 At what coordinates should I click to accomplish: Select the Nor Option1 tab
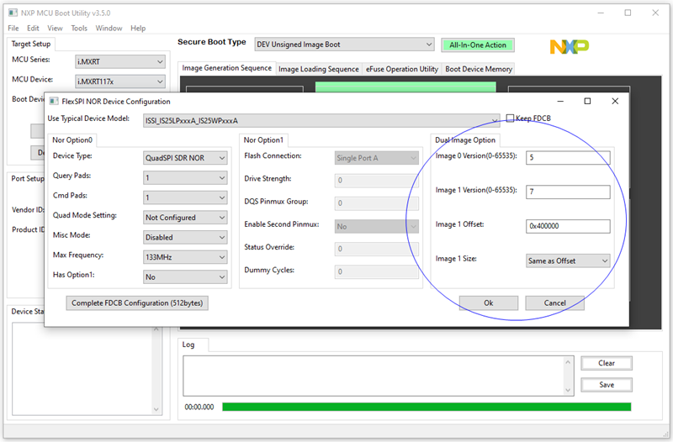[x=263, y=139]
